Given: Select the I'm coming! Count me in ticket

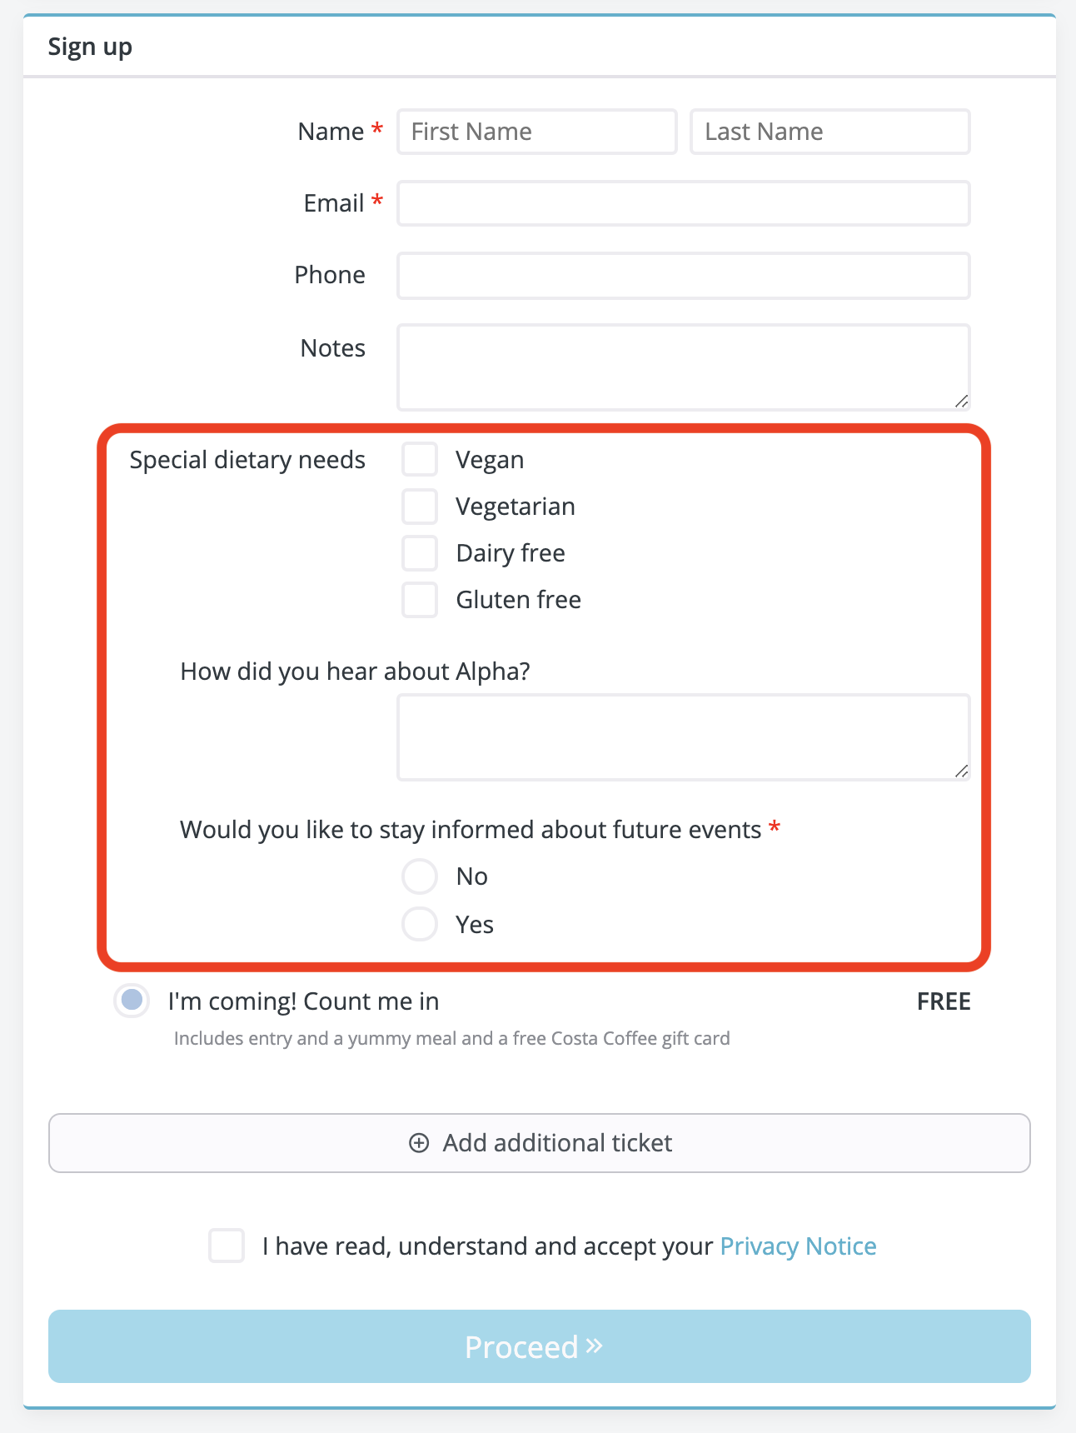Looking at the screenshot, I should click(x=132, y=1001).
